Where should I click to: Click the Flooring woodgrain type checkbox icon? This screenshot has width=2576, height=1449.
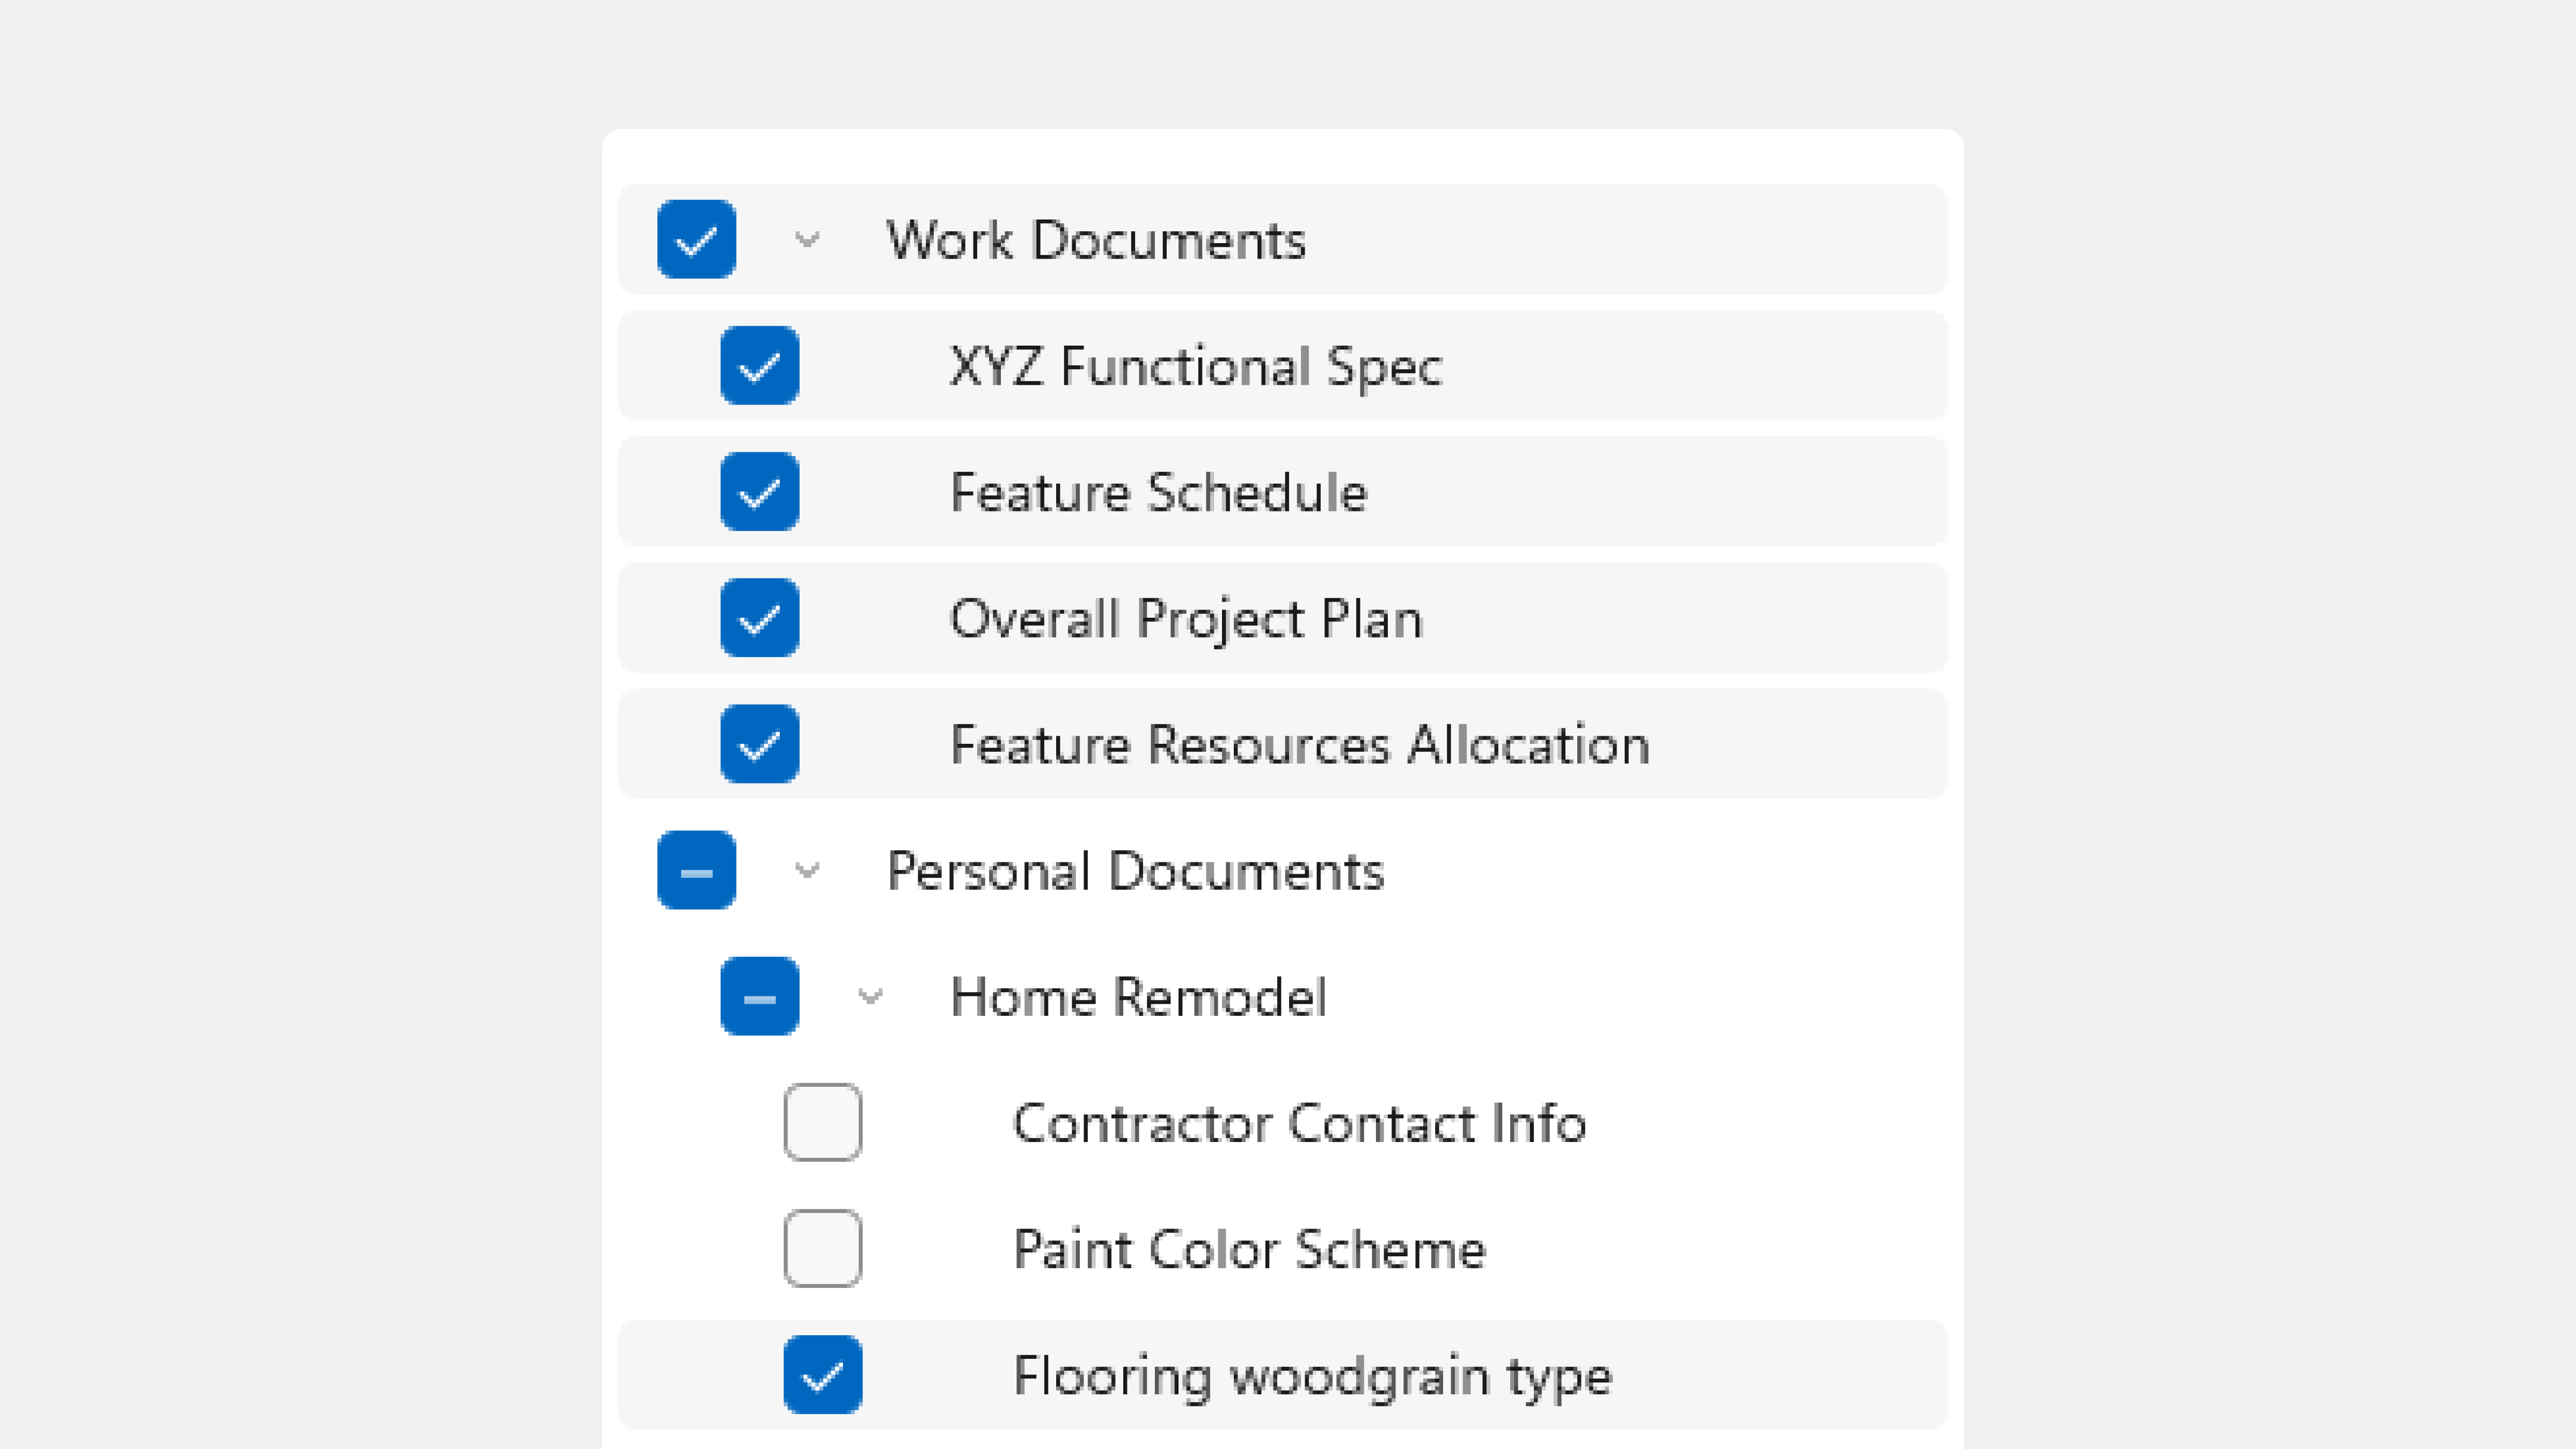coord(823,1375)
